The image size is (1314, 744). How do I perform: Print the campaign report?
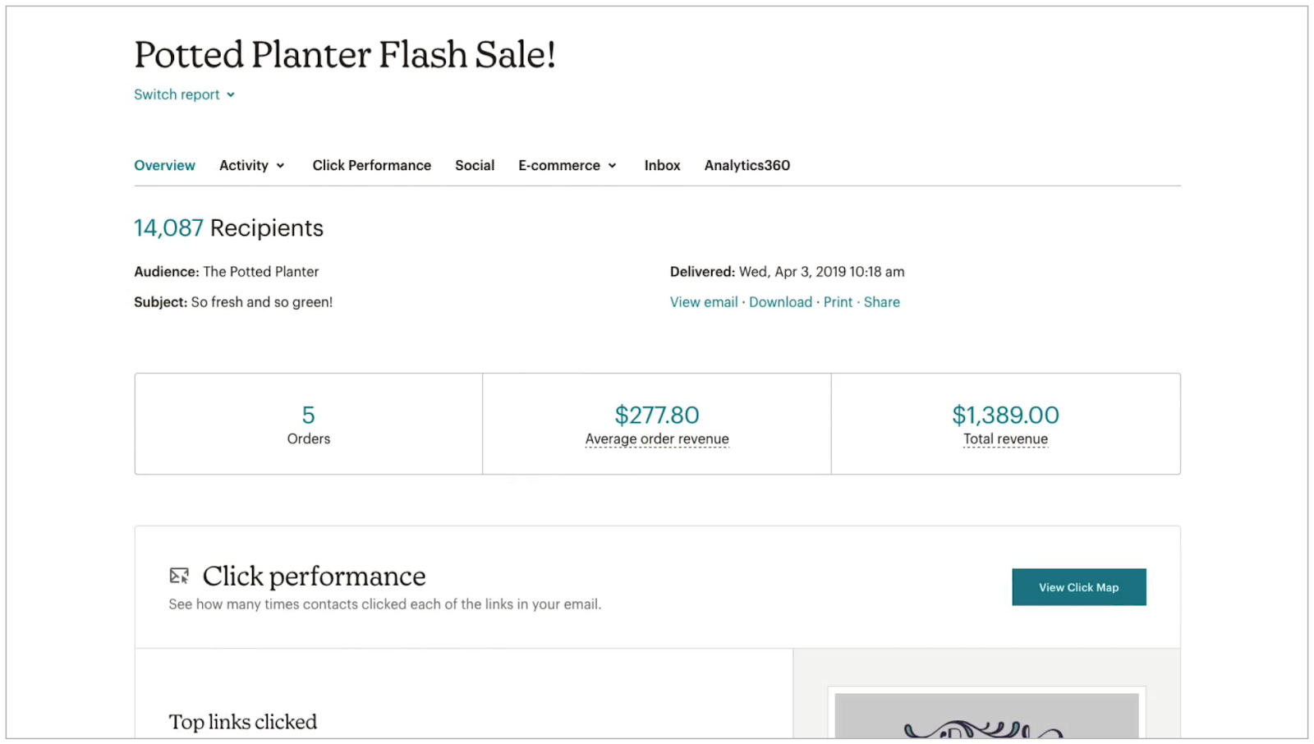click(x=838, y=301)
